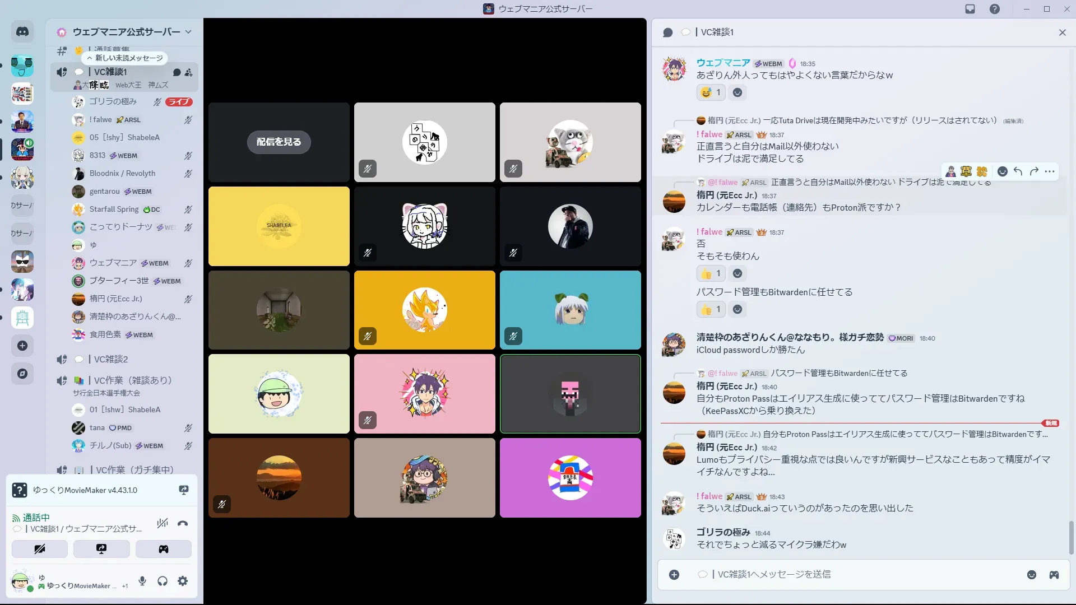Add a server with plus icon
This screenshot has width=1076, height=605.
click(x=22, y=346)
